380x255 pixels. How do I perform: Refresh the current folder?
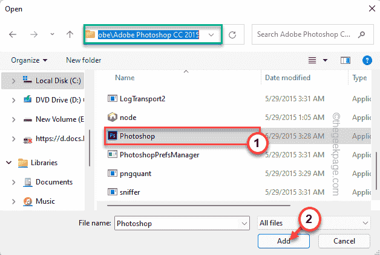point(232,35)
